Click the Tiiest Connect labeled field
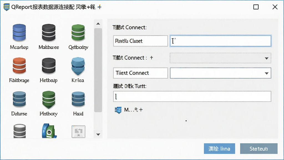Screen dimensions: 284x160 (x=140, y=73)
